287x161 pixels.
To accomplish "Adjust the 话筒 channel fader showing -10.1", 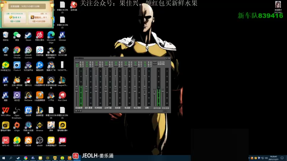I will point(145,94).
